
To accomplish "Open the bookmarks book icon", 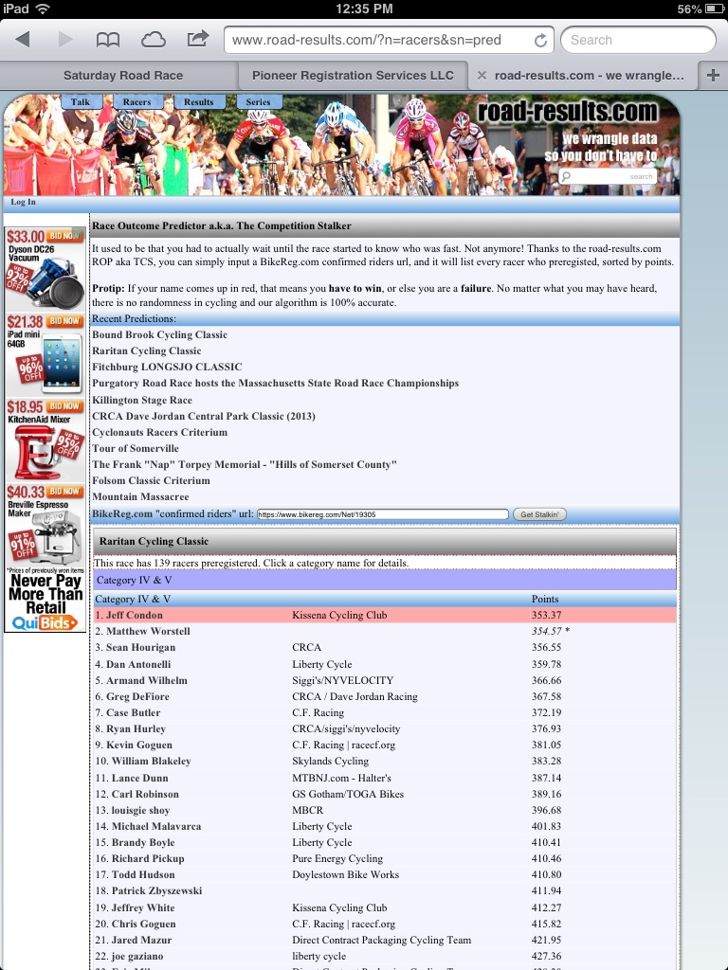I will tap(108, 40).
